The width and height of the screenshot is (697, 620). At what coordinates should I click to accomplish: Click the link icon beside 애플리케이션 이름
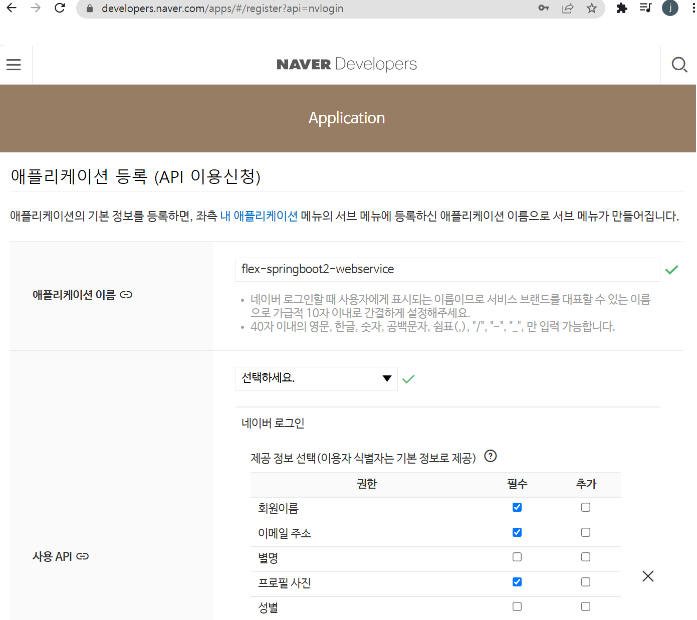tap(126, 295)
